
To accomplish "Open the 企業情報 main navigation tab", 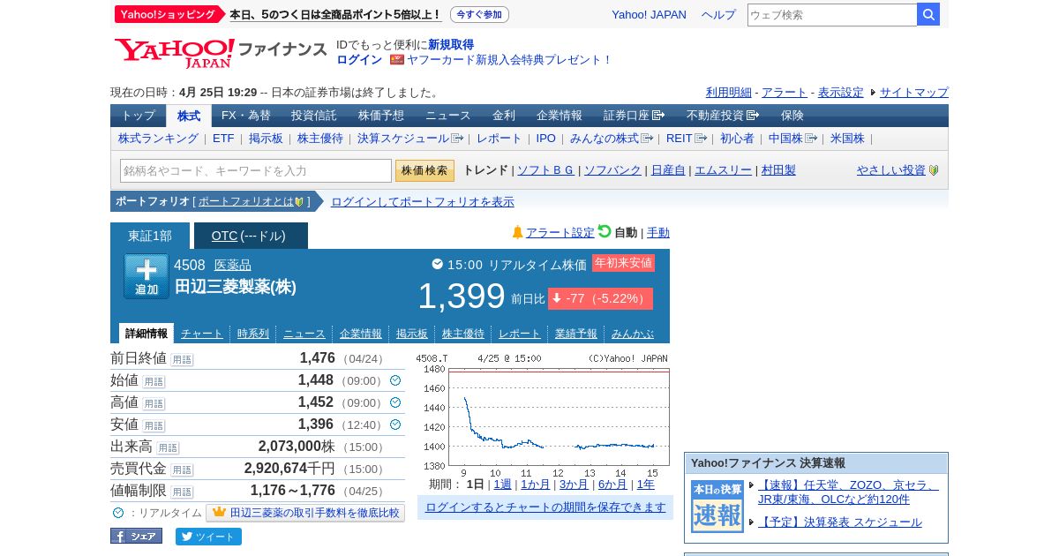I will (x=560, y=116).
